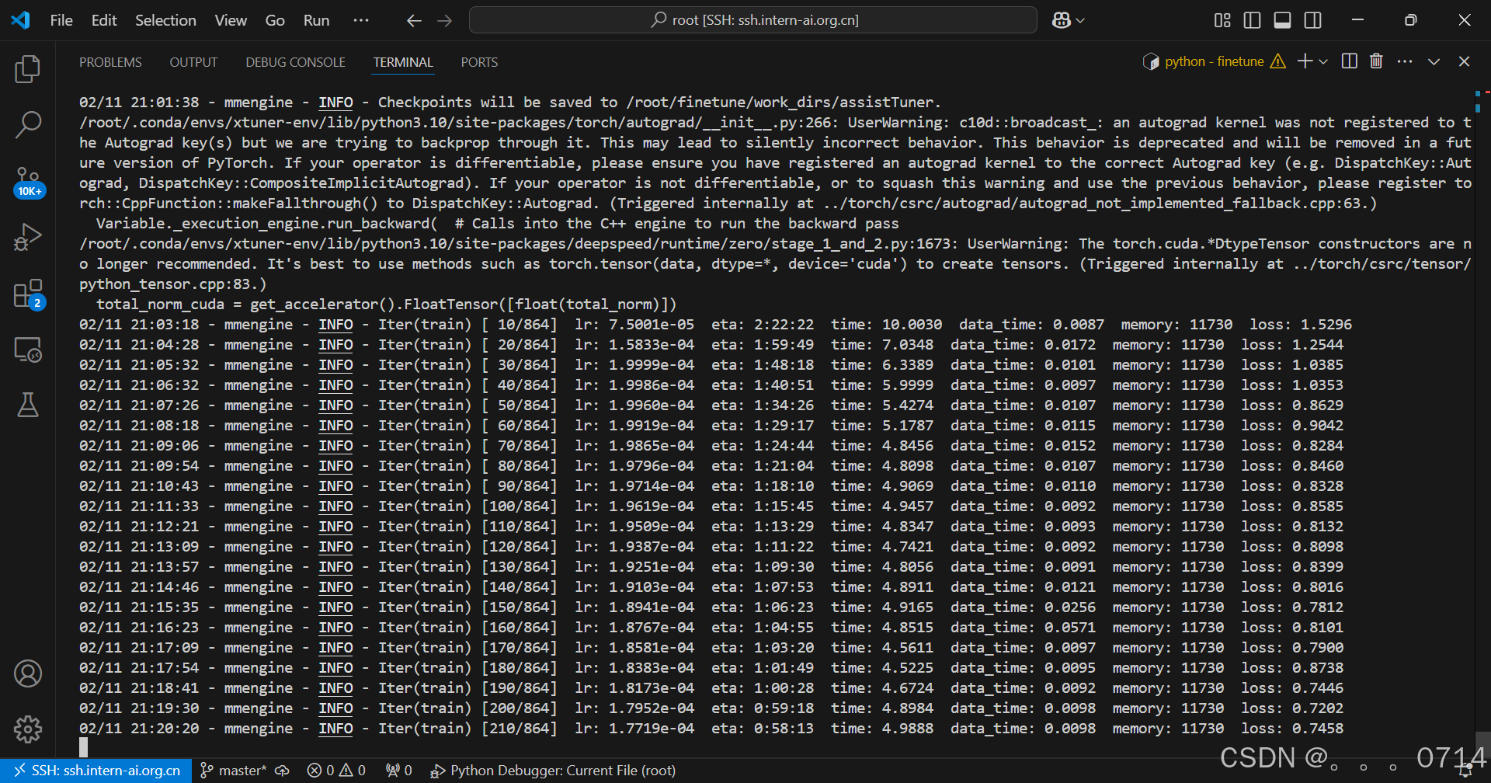Screen dimensions: 1491x783
Task: Switch to the TERMINAL tab
Action: coord(403,62)
